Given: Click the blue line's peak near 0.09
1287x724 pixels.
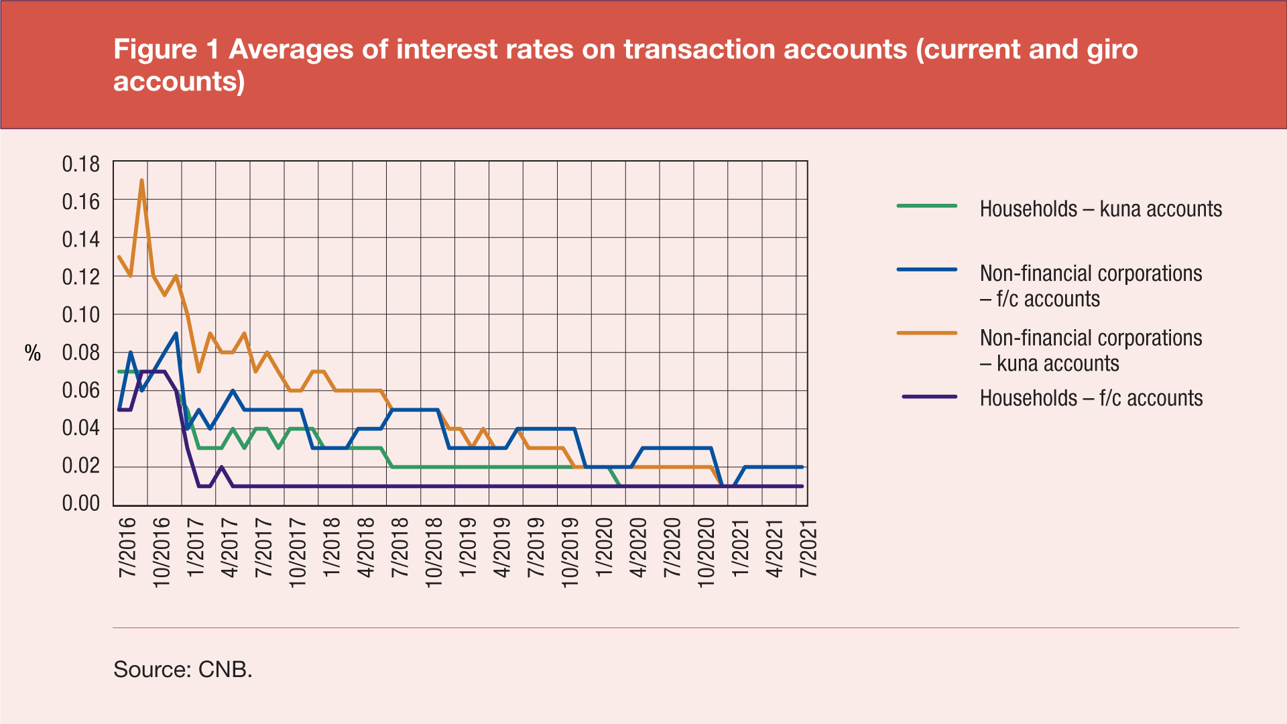Looking at the screenshot, I should 176,333.
